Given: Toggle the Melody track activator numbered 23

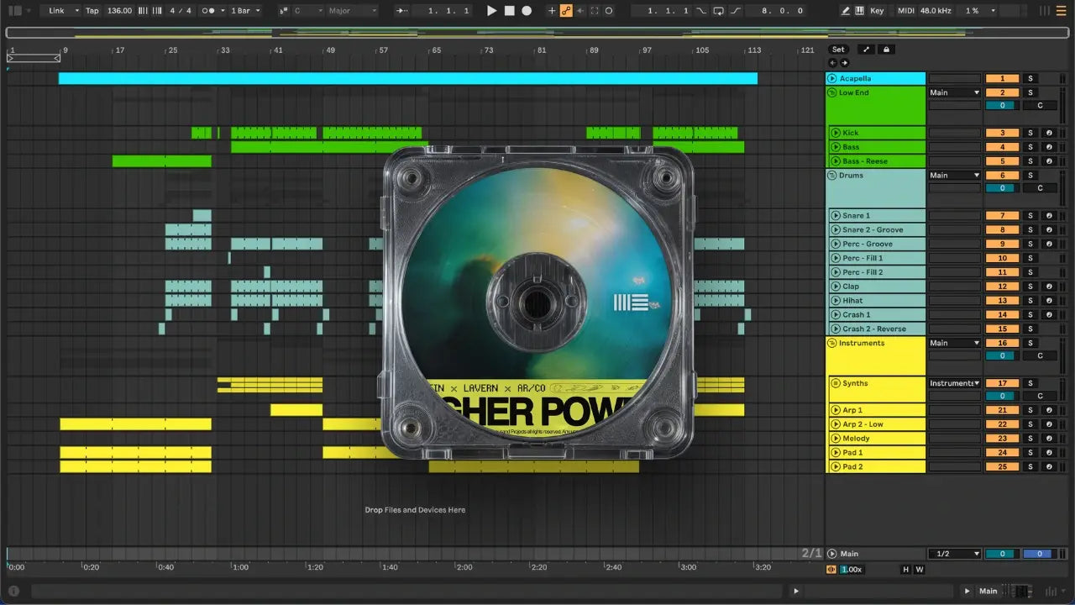Looking at the screenshot, I should tap(1002, 439).
